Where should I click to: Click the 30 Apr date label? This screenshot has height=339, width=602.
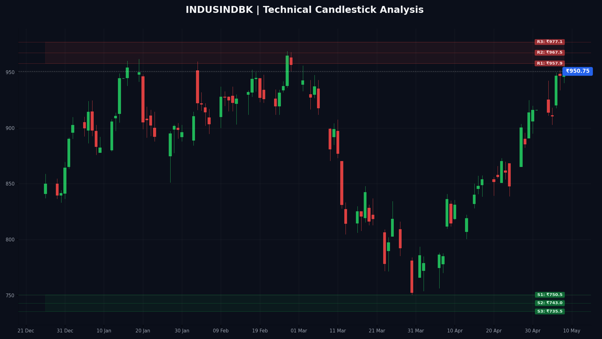point(533,331)
